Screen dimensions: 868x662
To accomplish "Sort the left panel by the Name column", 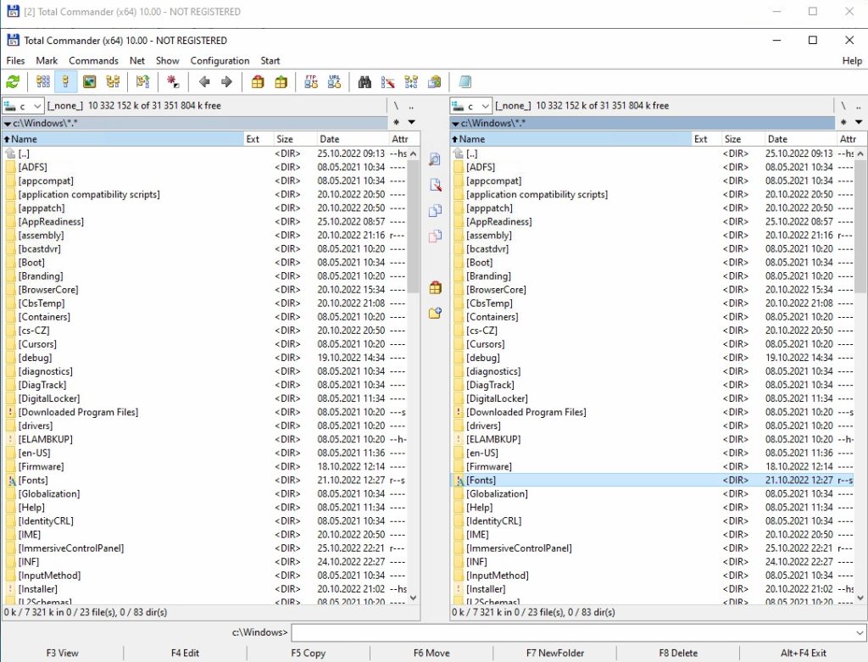I will pos(124,139).
